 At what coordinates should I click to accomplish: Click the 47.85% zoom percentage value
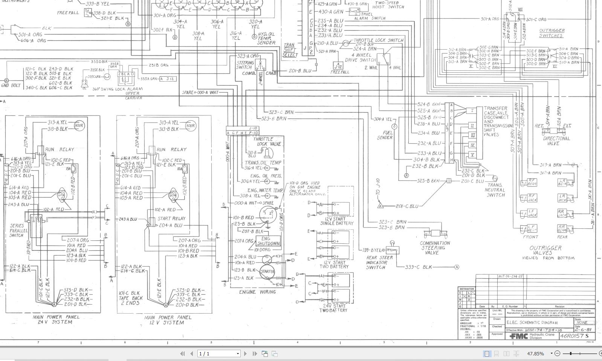tap(535, 353)
